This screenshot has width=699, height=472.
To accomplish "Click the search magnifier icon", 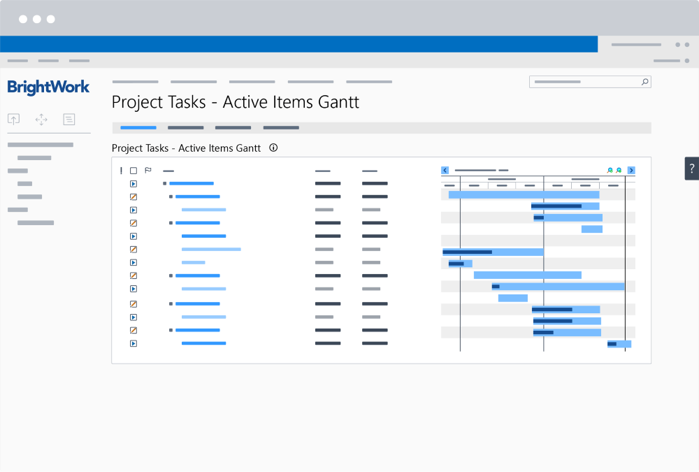I will point(644,82).
